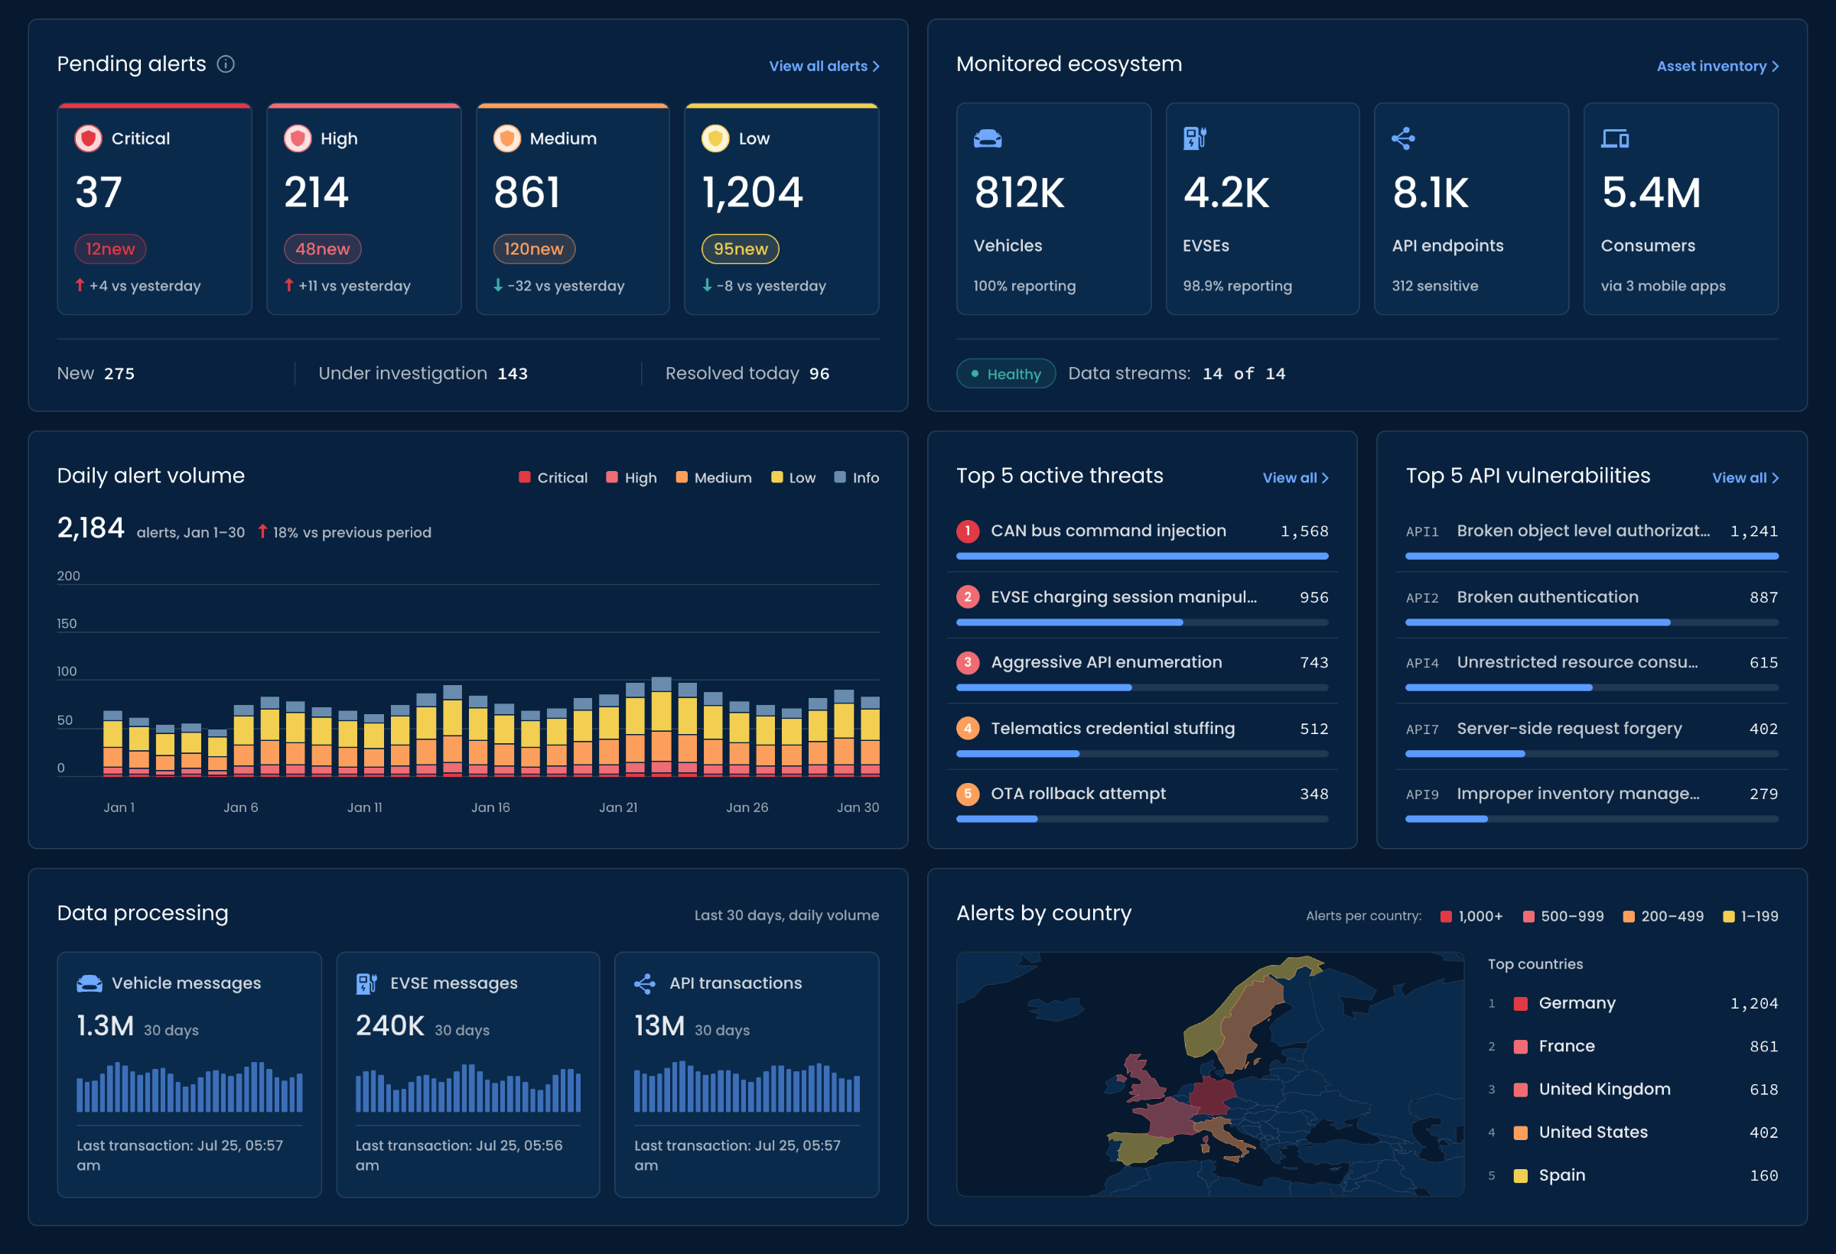1836x1254 pixels.
Task: Click Broken object level authorization row
Action: pos(1592,538)
